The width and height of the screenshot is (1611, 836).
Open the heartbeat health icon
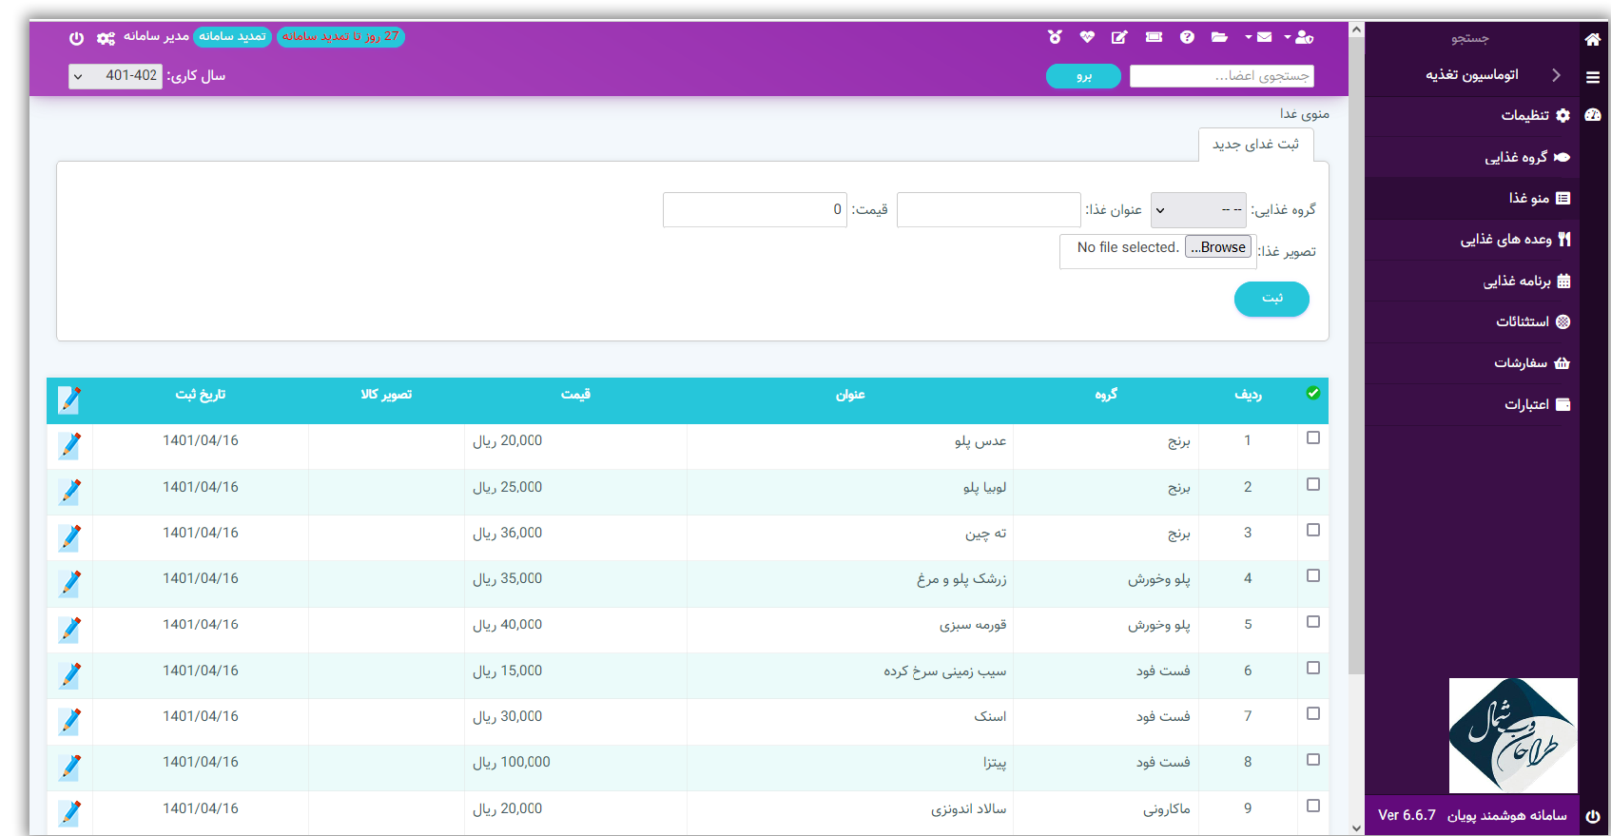tap(1087, 37)
